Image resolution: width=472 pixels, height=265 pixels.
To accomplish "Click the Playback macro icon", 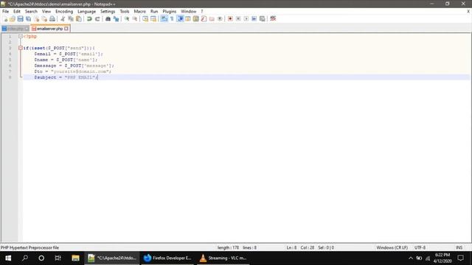I will pyautogui.click(x=246, y=19).
